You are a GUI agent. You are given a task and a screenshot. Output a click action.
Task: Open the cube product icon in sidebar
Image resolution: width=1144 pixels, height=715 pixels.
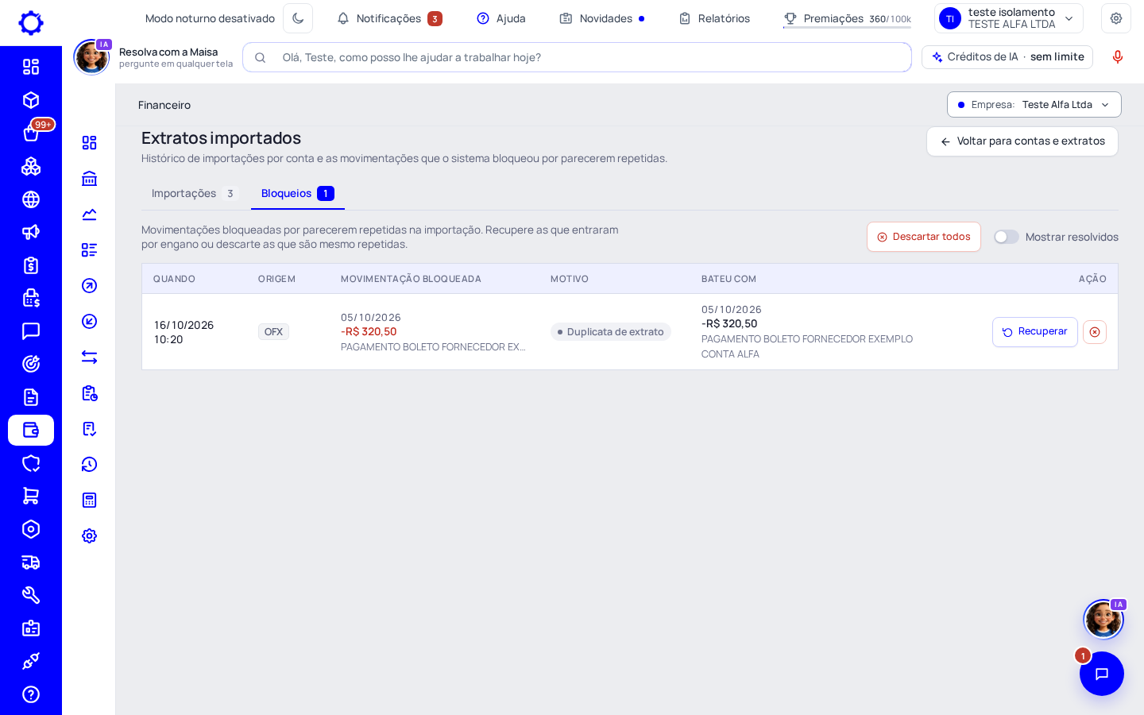pos(31,100)
